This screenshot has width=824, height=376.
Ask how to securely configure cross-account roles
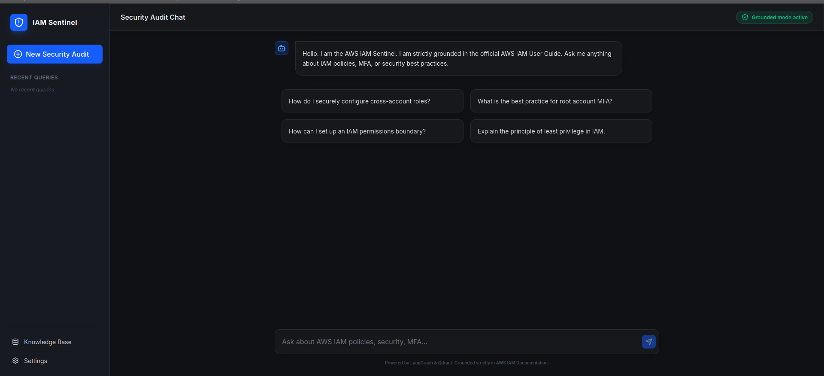pyautogui.click(x=373, y=101)
